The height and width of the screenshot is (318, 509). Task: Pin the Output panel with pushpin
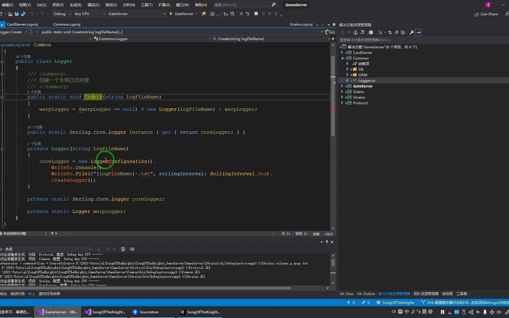tap(327, 242)
